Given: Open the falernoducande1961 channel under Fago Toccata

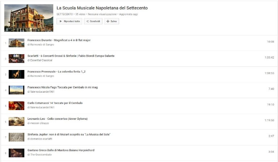Looking at the screenshot, I should [x=42, y=92].
